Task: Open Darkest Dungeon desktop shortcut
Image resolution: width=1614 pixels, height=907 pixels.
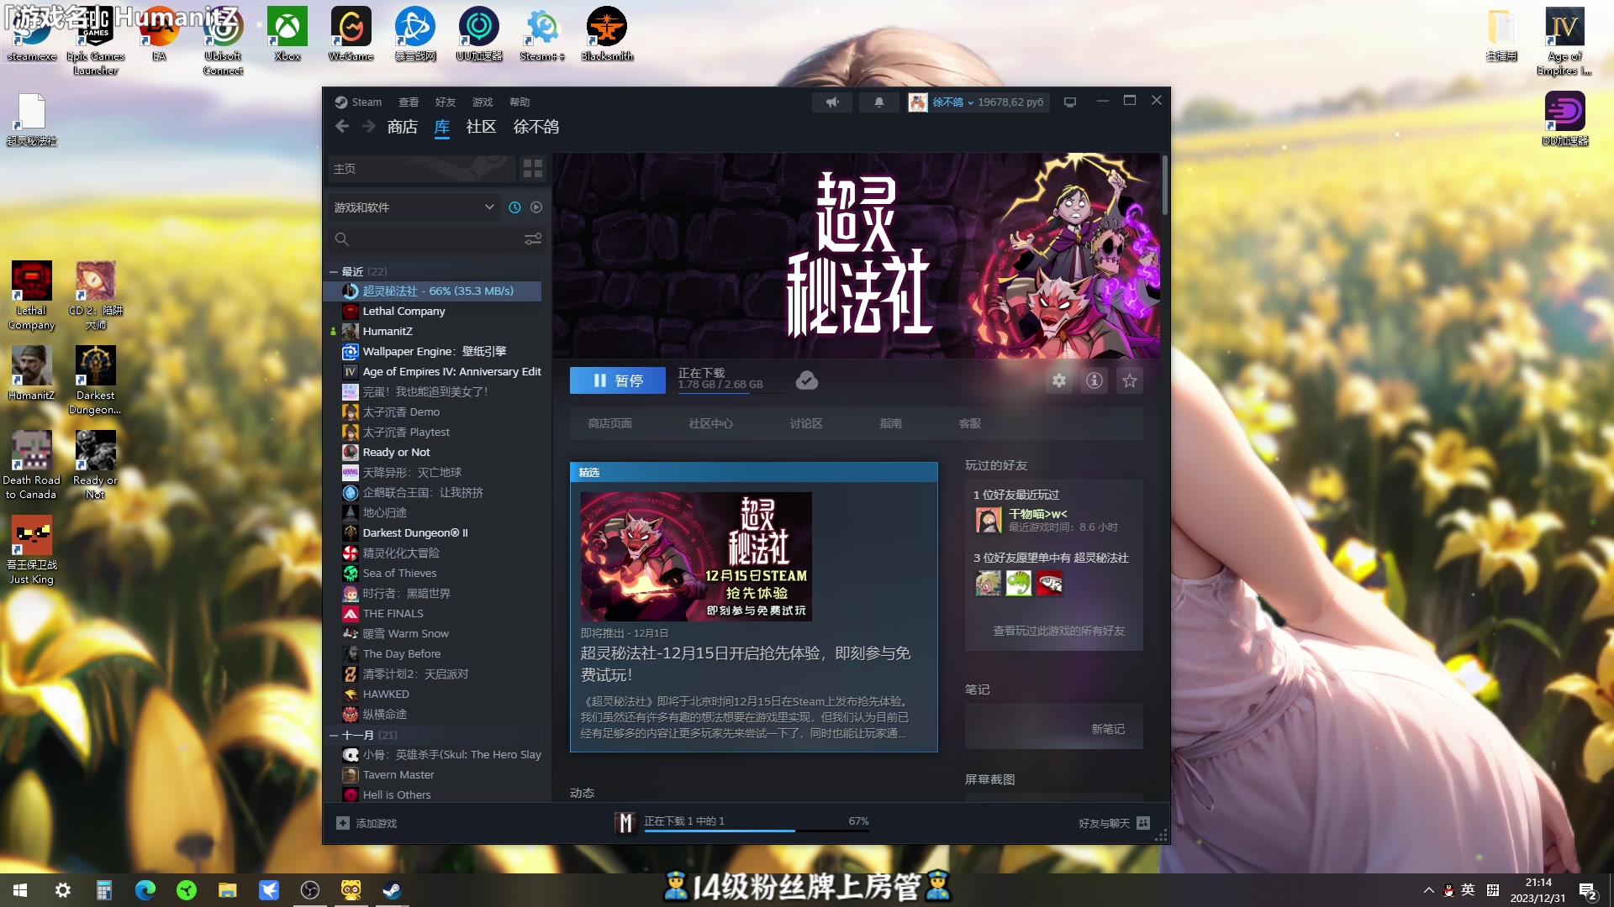Action: coord(95,380)
